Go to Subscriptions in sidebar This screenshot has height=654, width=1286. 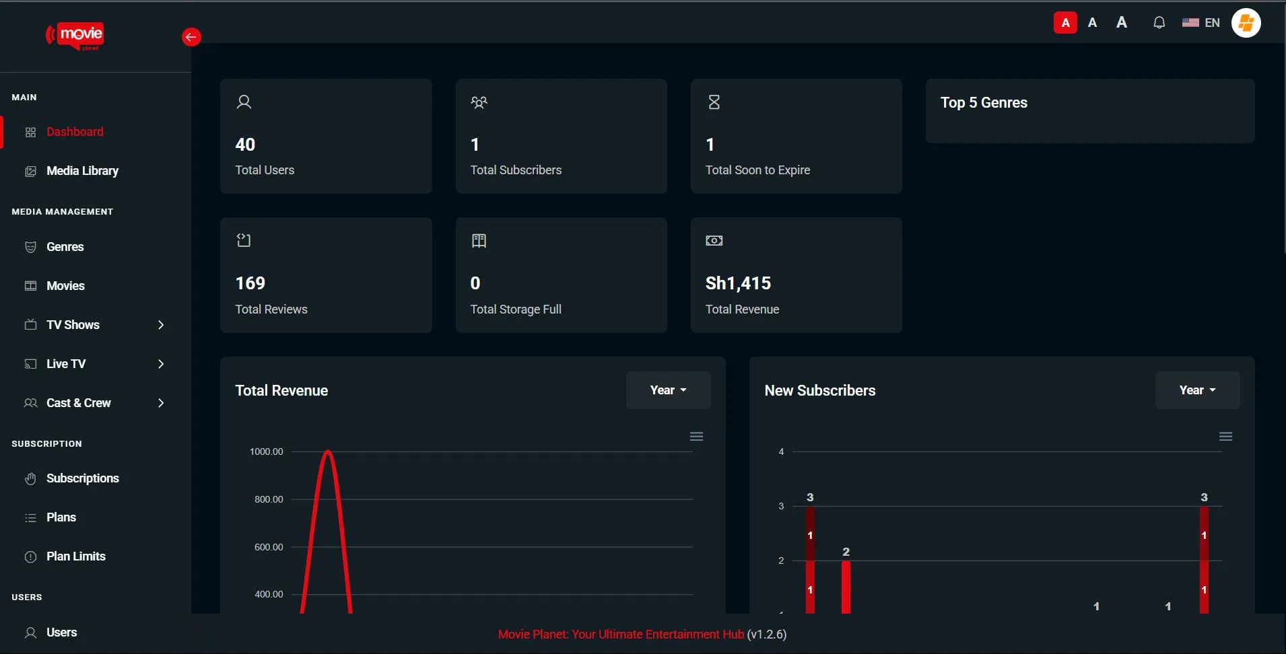click(x=82, y=478)
